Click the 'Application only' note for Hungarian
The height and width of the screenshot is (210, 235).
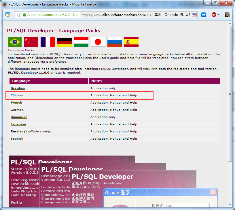[x=103, y=117]
